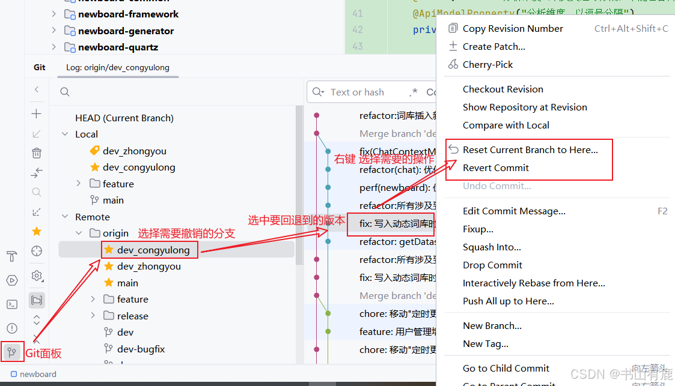Click the Fetch All Remotes icon

point(37,212)
